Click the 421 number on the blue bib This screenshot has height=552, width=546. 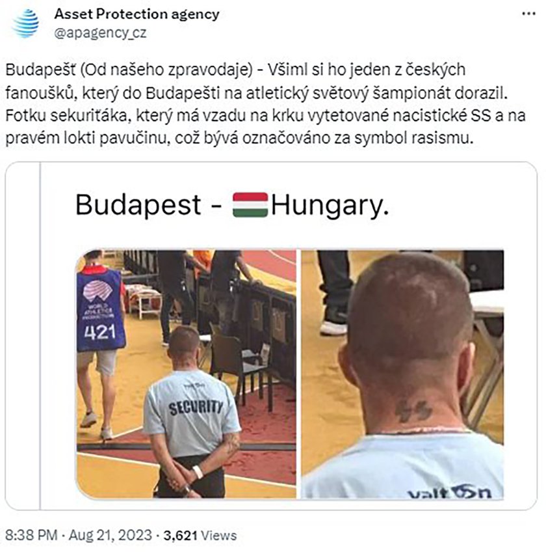100,332
